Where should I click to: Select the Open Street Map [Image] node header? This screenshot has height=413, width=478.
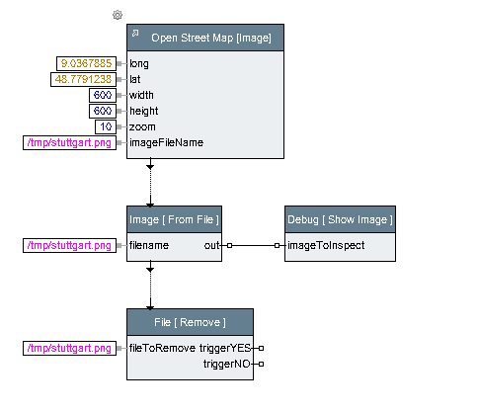(x=205, y=38)
